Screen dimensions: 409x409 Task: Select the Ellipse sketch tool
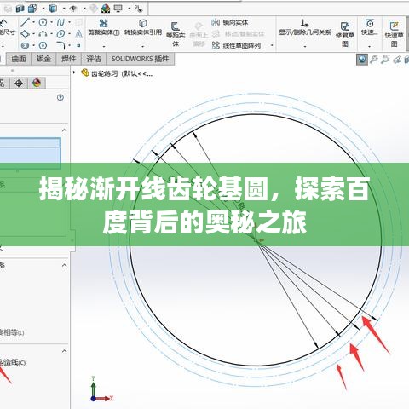[x=60, y=34]
